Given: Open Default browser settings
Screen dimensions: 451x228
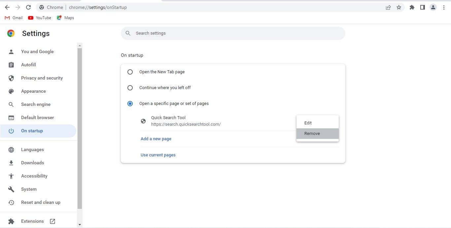Looking at the screenshot, I should click(x=37, y=117).
